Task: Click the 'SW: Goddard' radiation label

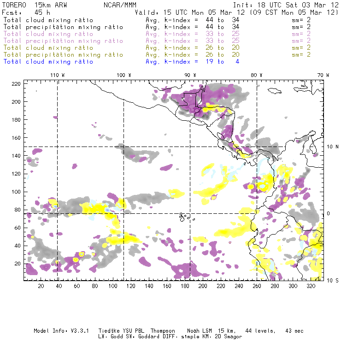Action: click(x=142, y=336)
